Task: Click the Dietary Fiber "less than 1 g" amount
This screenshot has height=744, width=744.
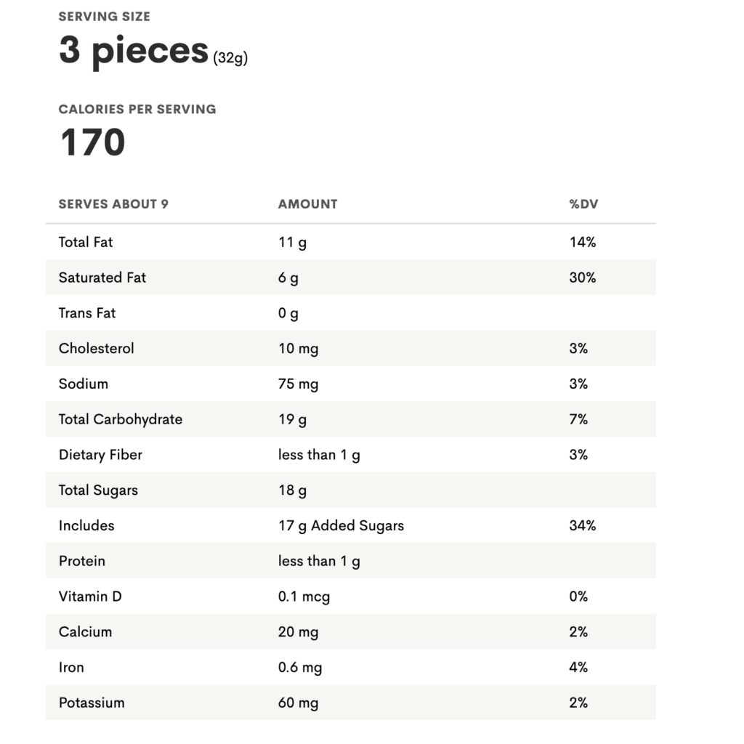Action: (x=319, y=455)
